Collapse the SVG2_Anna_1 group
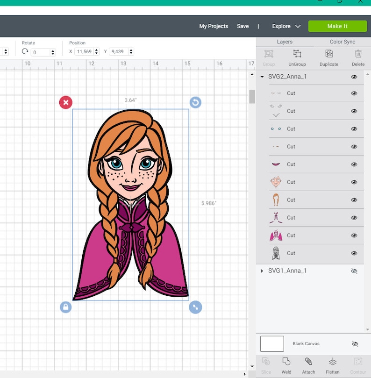 pos(262,77)
